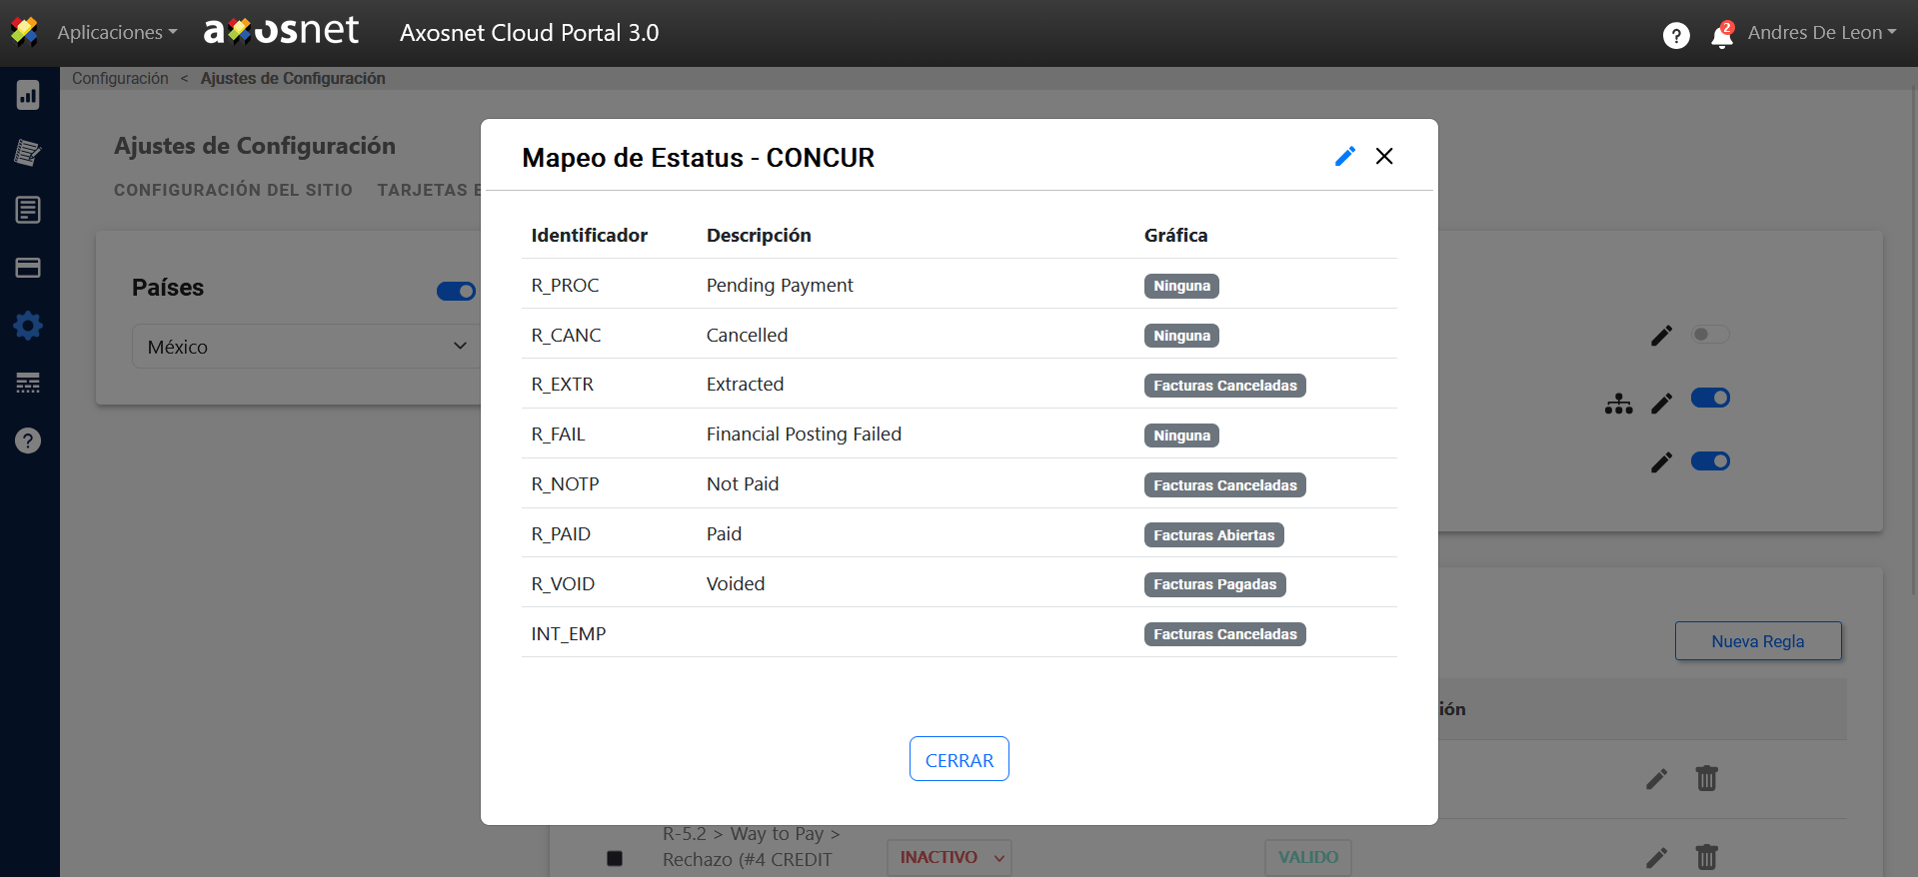Open the Aplicaciones dropdown menu
This screenshot has width=1918, height=877.
point(117,33)
